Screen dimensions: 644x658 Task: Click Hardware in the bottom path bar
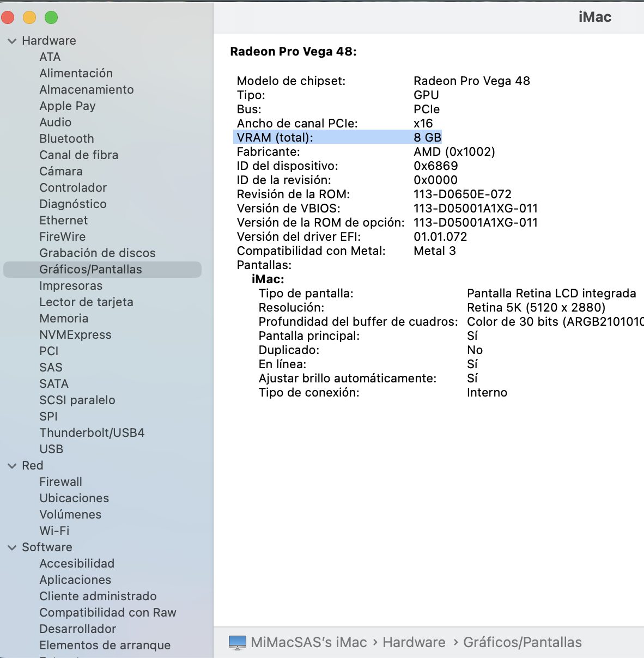[x=414, y=642]
